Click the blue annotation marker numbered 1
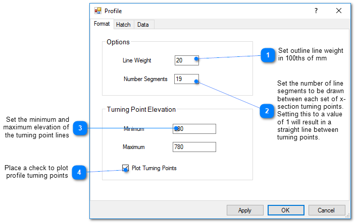The image size is (356, 224). [x=268, y=55]
